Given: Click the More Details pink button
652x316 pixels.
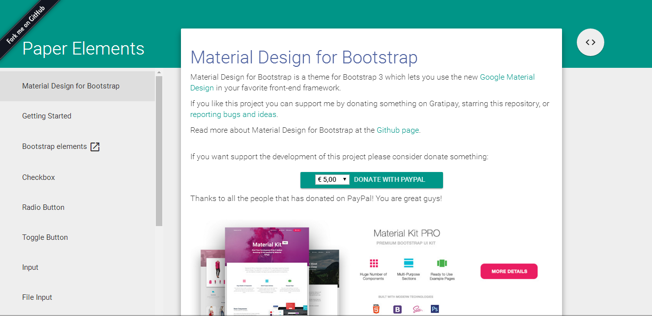Looking at the screenshot, I should 509,271.
